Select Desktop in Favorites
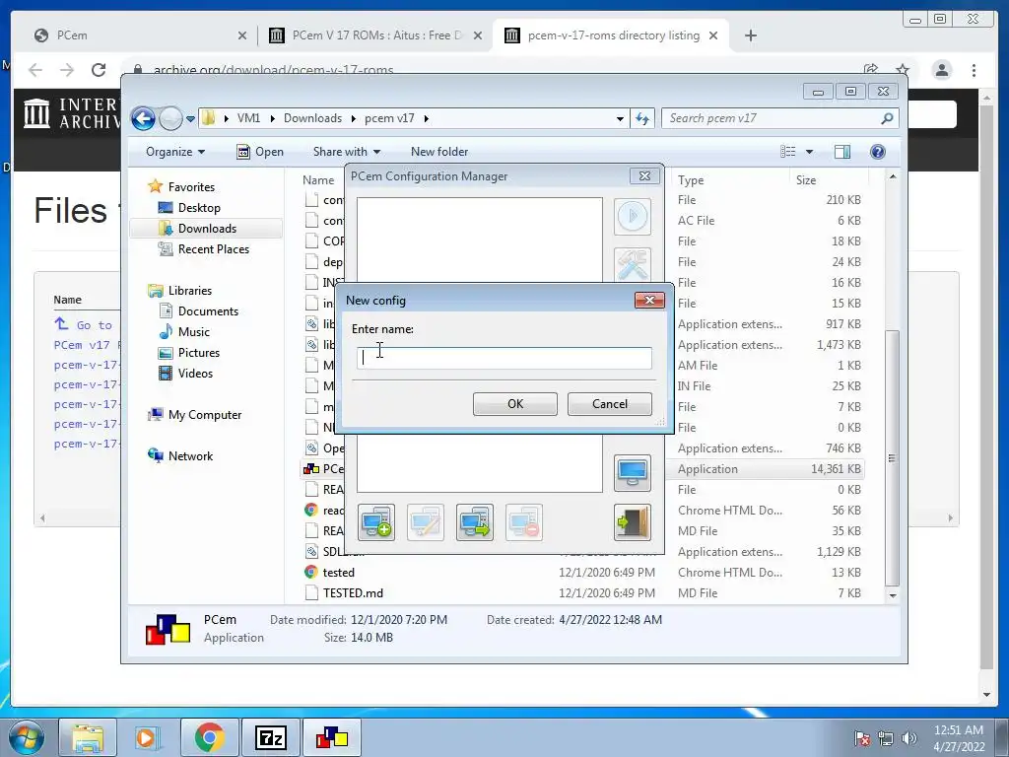Viewport: 1009px width, 757px height. pos(199,207)
